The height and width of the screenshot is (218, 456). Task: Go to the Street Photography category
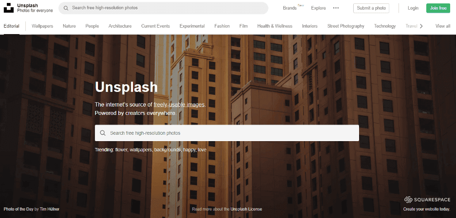(346, 26)
